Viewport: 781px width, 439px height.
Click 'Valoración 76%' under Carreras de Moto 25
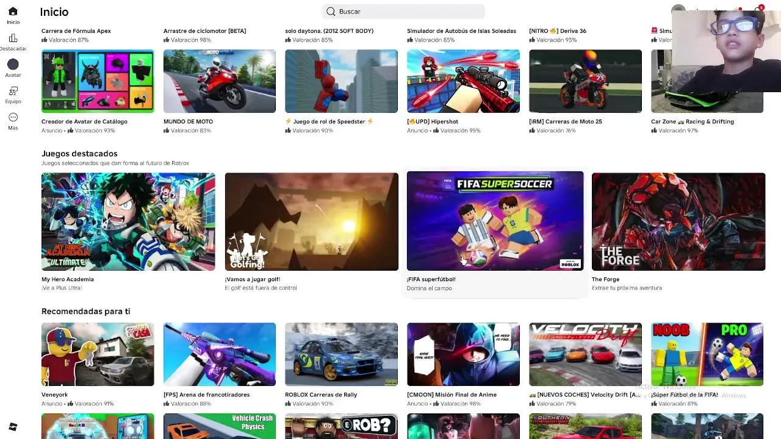(x=556, y=130)
